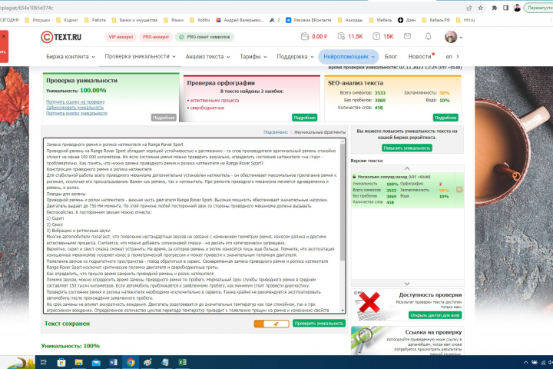Open the Получить кнопку уникальности link
Viewport: 553px width, 369px height.
pos(77,113)
